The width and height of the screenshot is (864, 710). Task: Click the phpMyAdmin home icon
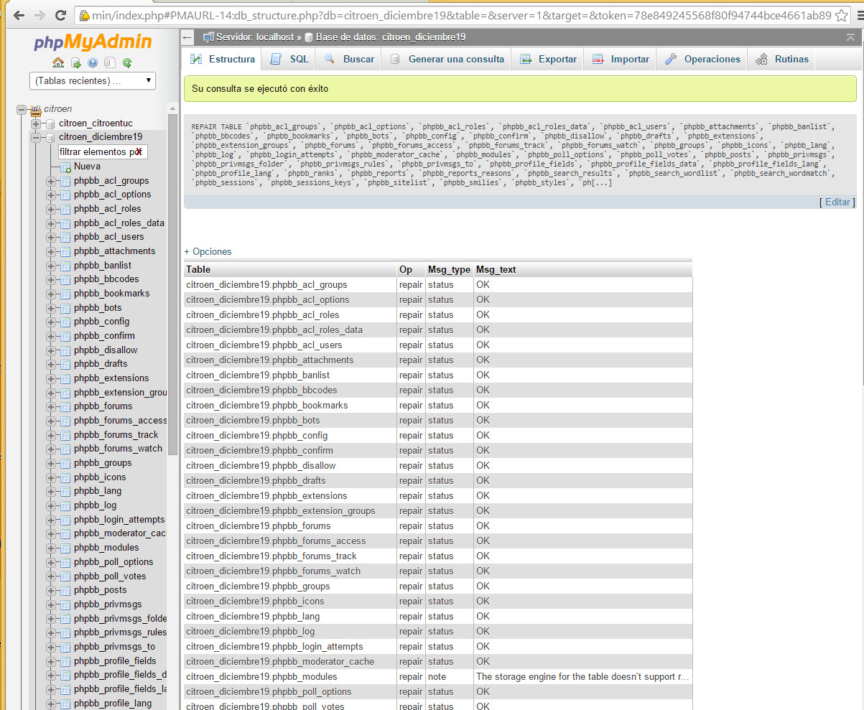click(x=58, y=62)
